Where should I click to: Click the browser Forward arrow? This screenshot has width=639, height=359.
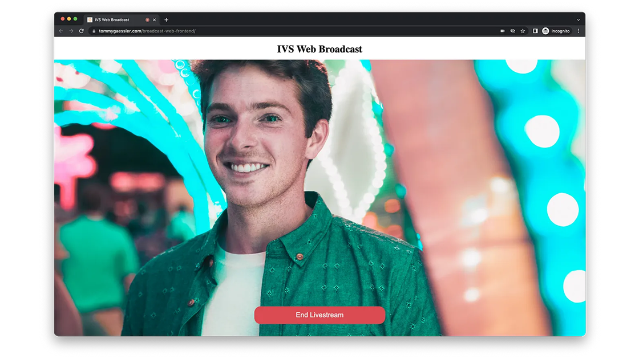tap(71, 31)
